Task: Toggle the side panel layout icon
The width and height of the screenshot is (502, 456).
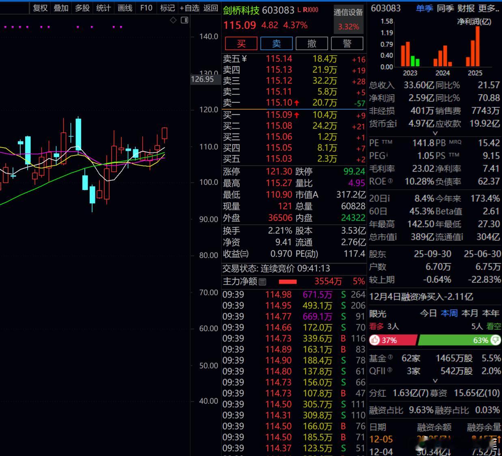Action: coord(185,20)
